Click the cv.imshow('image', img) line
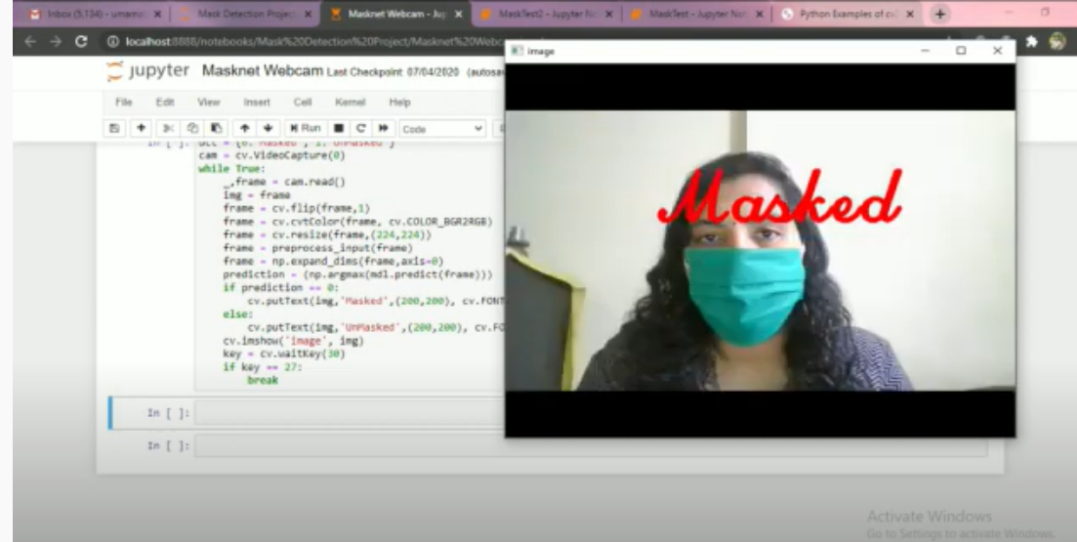Image resolution: width=1077 pixels, height=542 pixels. 293,341
